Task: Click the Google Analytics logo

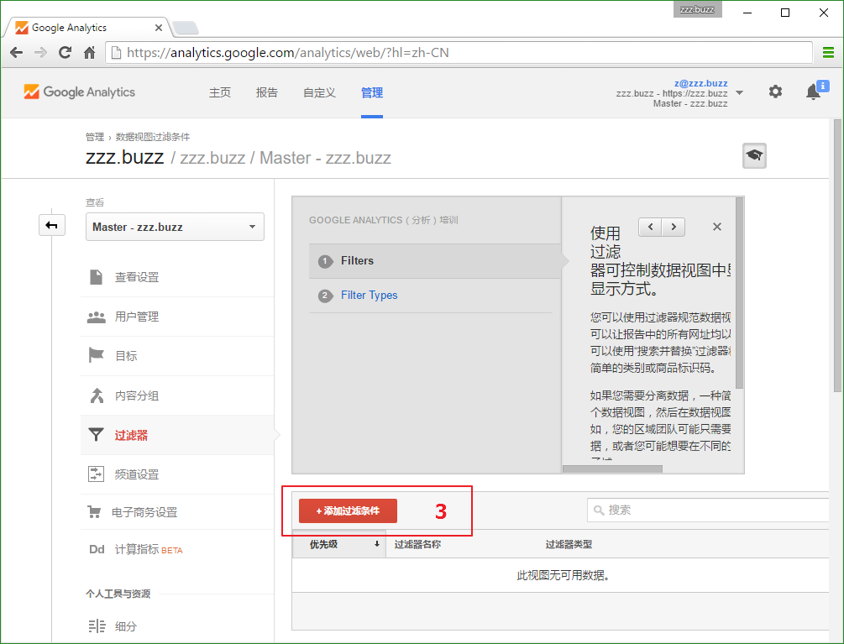Action: coord(79,92)
